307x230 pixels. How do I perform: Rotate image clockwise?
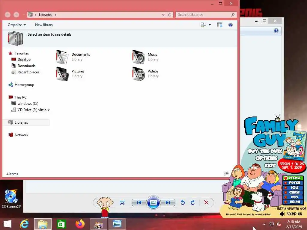click(x=193, y=203)
